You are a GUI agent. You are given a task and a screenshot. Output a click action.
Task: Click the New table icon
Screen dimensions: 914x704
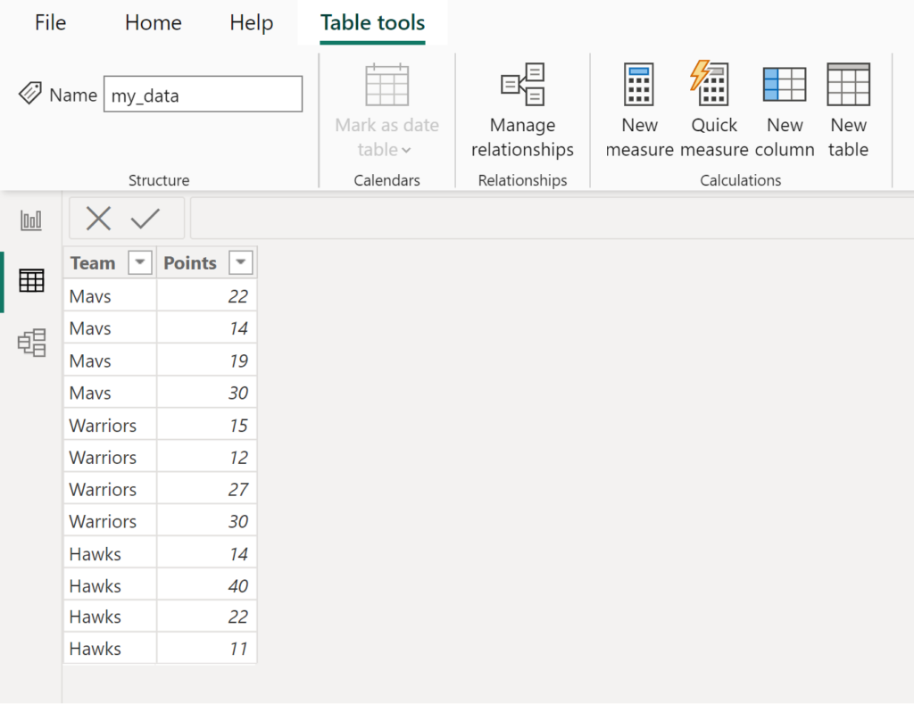tap(848, 85)
